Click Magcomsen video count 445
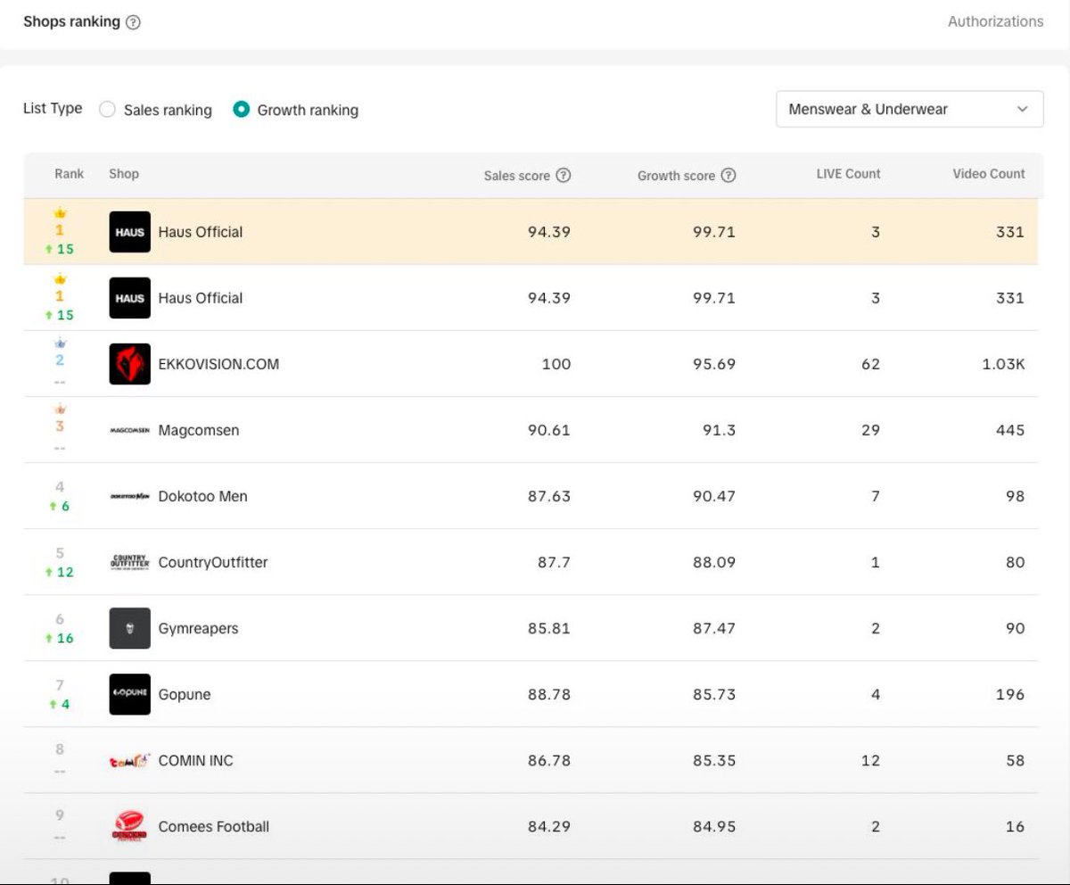The image size is (1070, 885). point(1010,430)
